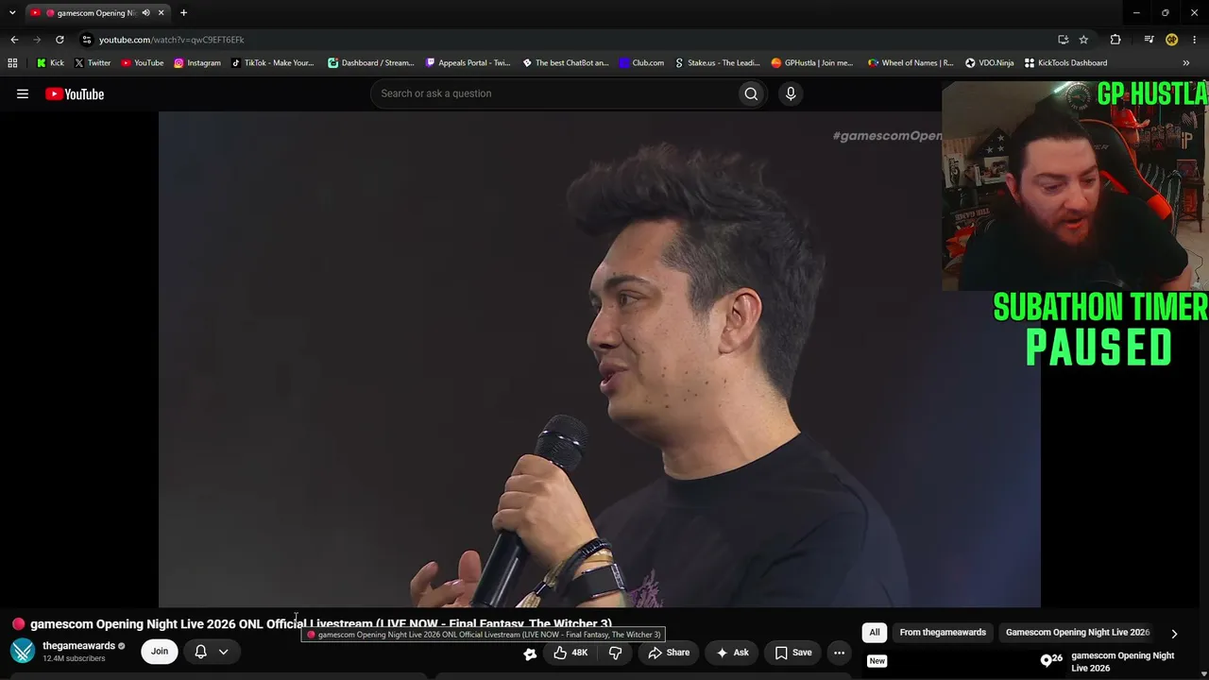Open the GPHustla bookmark
This screenshot has height=680, width=1209.
pyautogui.click(x=812, y=63)
